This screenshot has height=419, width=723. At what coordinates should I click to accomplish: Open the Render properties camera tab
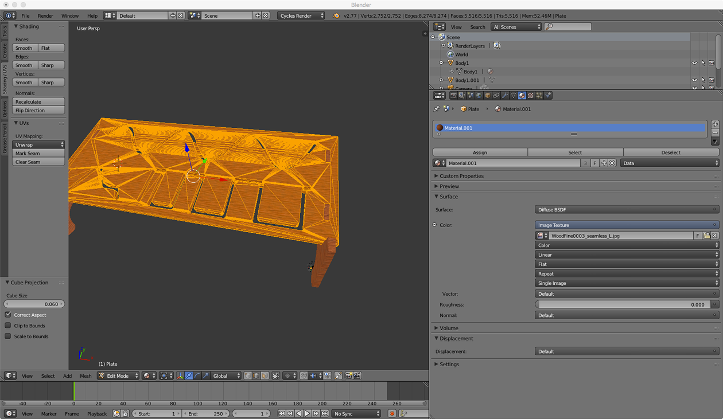(x=453, y=96)
